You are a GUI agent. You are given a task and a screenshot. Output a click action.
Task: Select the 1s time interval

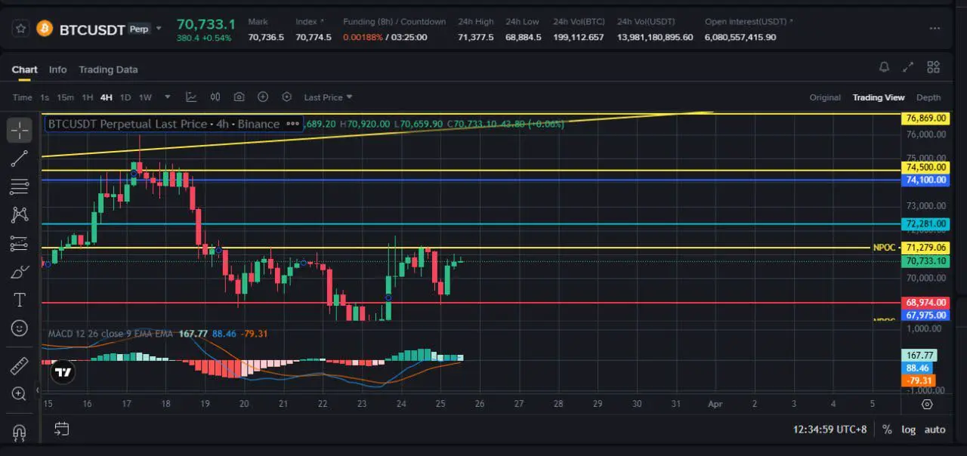pyautogui.click(x=45, y=97)
